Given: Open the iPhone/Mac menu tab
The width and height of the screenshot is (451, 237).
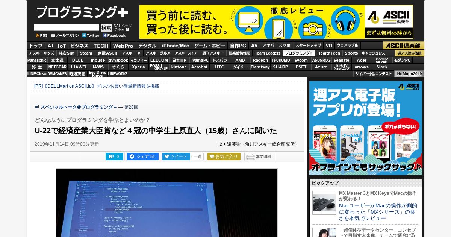Looking at the screenshot, I should 176,46.
